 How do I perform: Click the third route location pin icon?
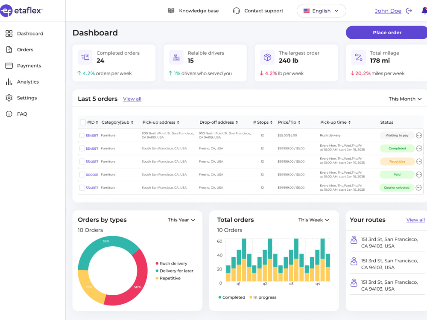[354, 283]
